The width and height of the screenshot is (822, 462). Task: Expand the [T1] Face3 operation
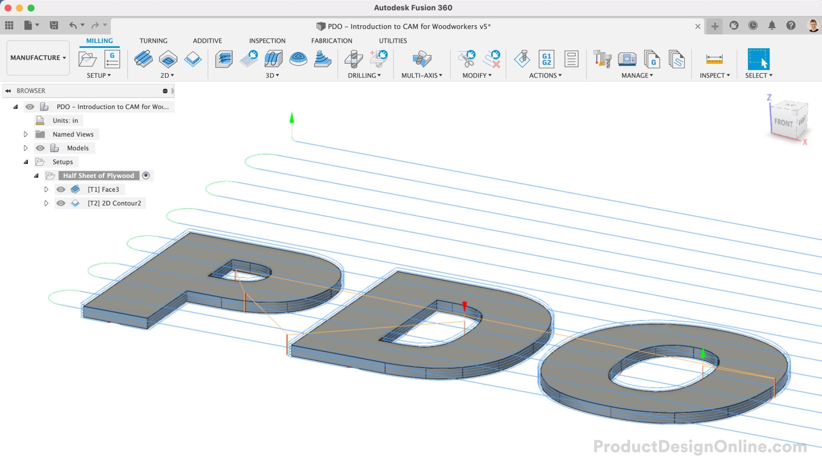click(46, 190)
